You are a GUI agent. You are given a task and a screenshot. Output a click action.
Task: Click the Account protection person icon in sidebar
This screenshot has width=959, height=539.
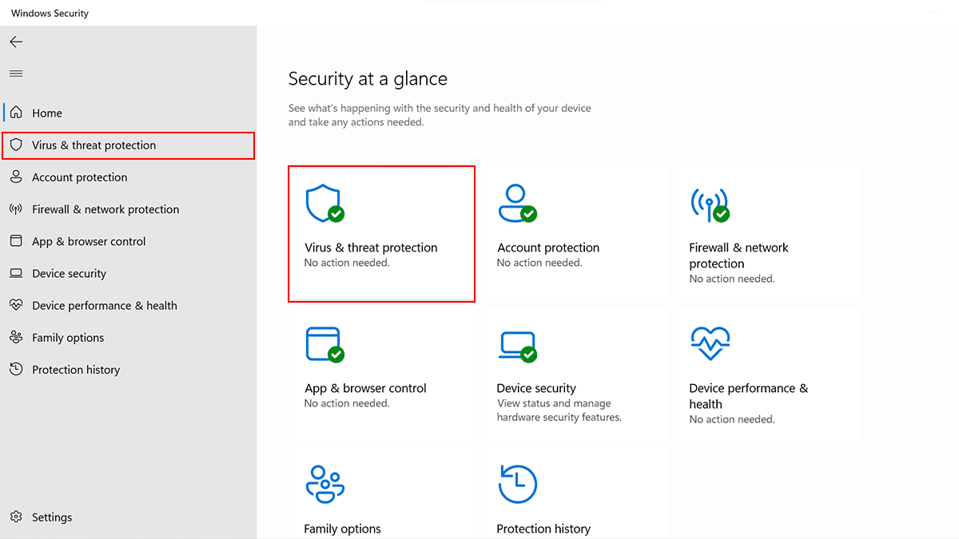click(x=16, y=177)
